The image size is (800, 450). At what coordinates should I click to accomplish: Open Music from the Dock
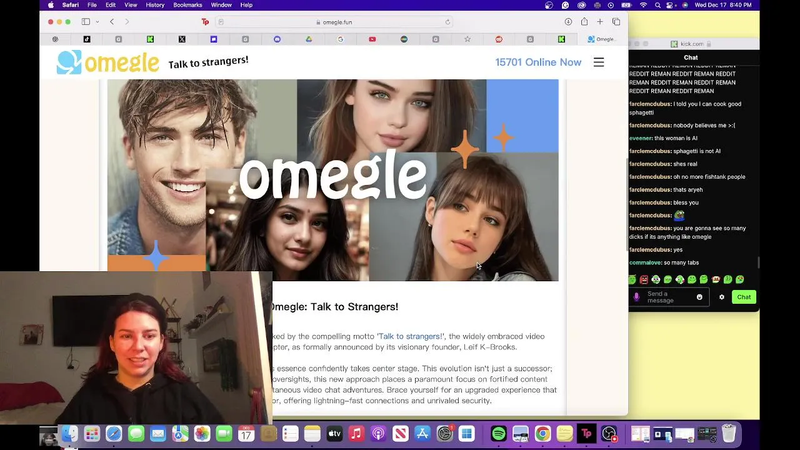pyautogui.click(x=356, y=434)
